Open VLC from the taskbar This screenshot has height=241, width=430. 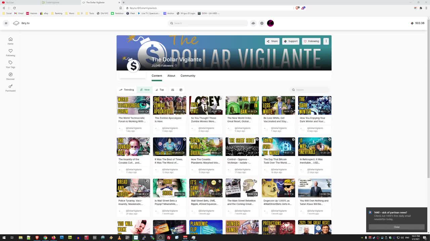click(x=119, y=238)
